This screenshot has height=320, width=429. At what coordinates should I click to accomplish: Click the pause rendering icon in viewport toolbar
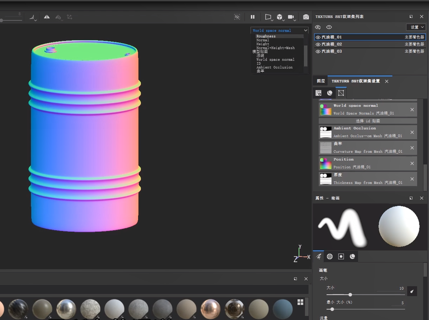252,17
